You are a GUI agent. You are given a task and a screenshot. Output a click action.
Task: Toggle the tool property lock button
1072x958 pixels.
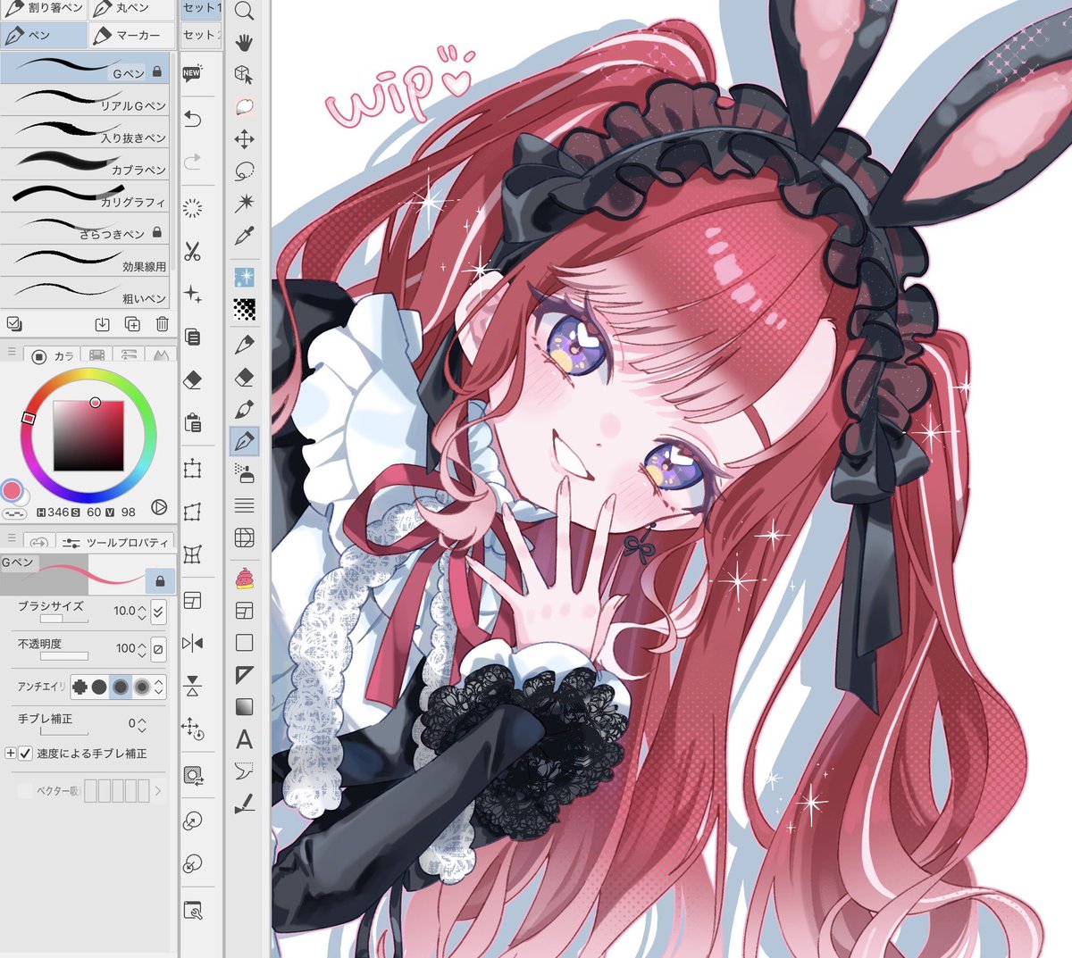pos(160,581)
